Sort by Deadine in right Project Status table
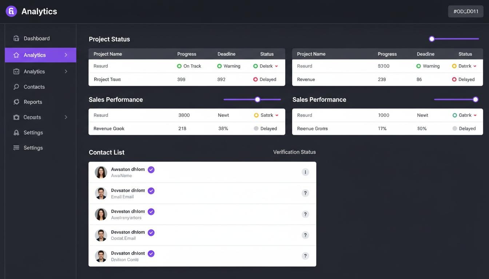Image resolution: width=489 pixels, height=279 pixels. pyautogui.click(x=426, y=54)
